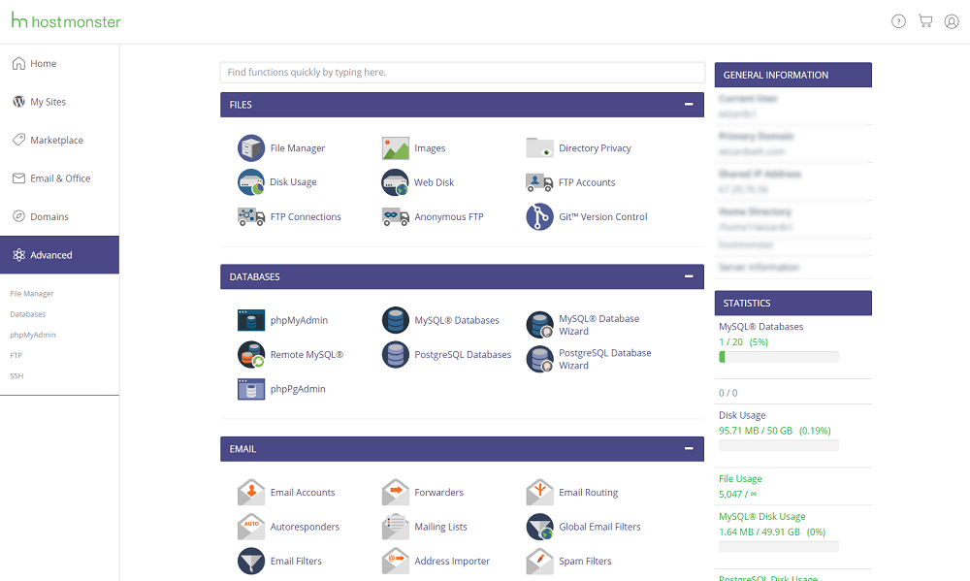Open the Global Email Filters icon

539,527
